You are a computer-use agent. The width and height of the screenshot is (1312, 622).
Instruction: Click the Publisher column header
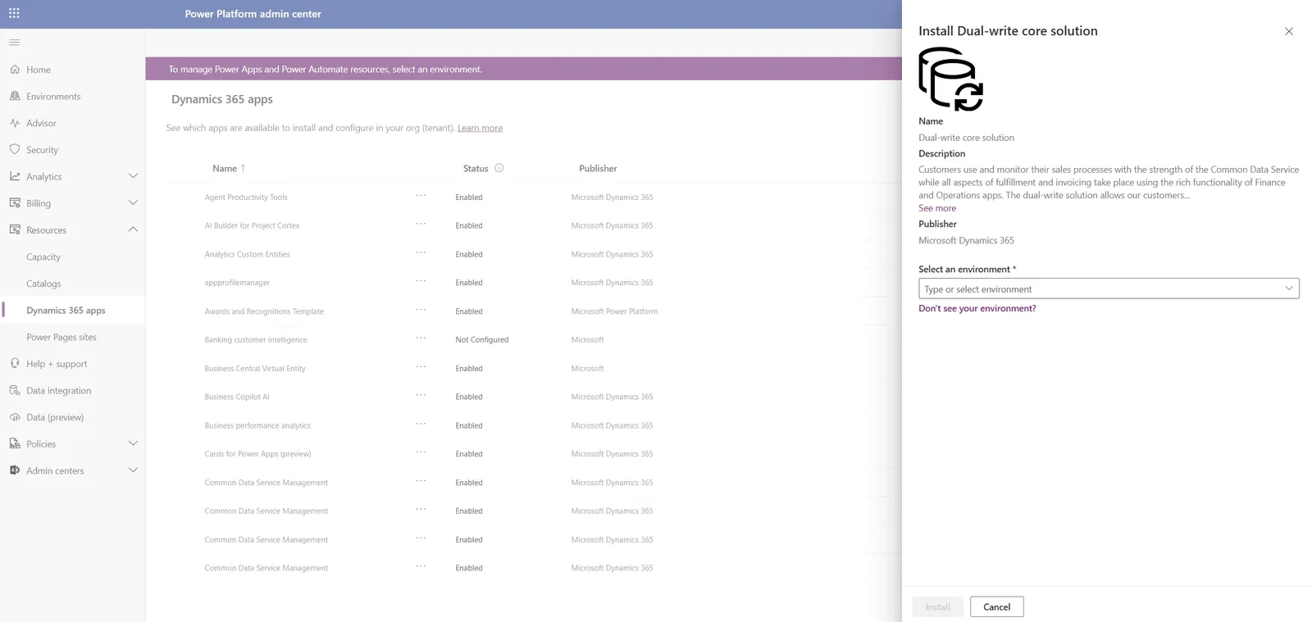[x=598, y=168]
